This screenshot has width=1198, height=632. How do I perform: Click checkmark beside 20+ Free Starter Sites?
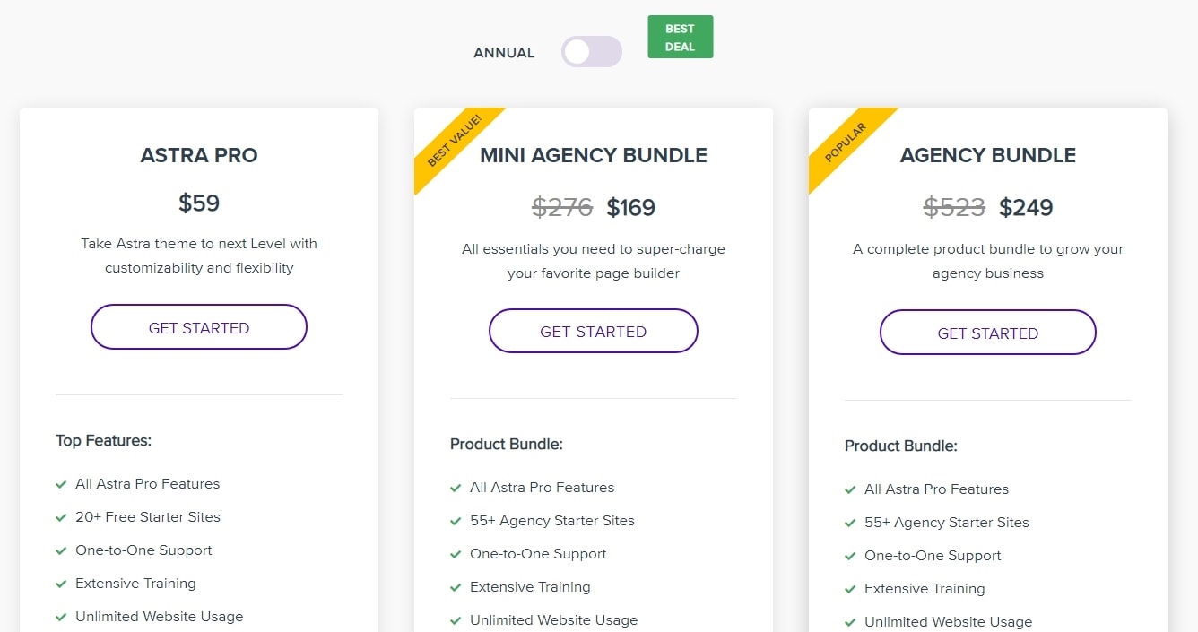(x=61, y=517)
